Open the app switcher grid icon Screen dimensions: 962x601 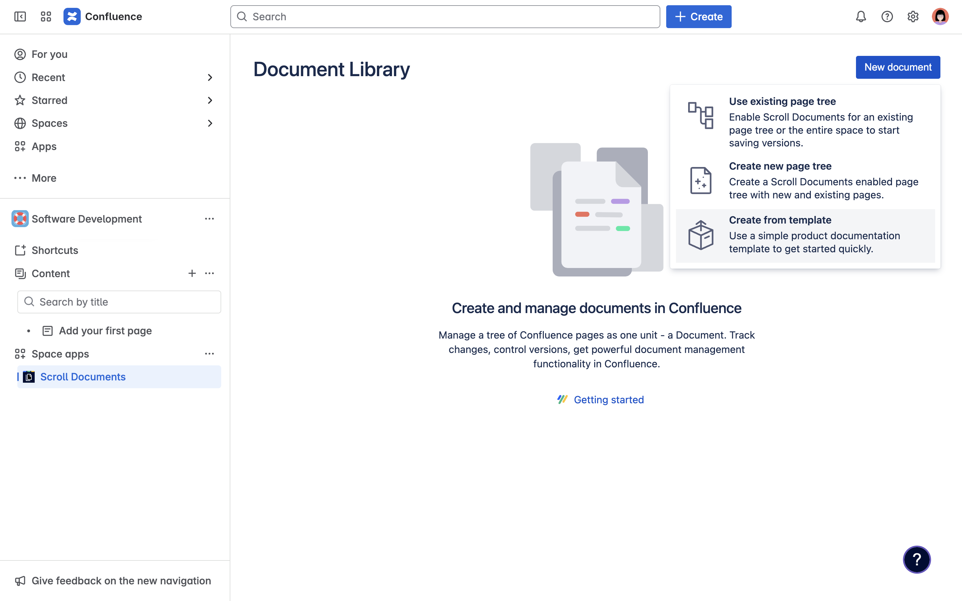point(45,16)
